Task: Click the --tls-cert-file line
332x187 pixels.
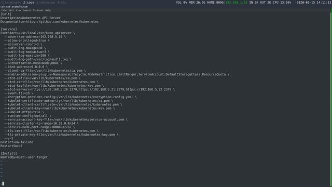Action: coord(51,131)
